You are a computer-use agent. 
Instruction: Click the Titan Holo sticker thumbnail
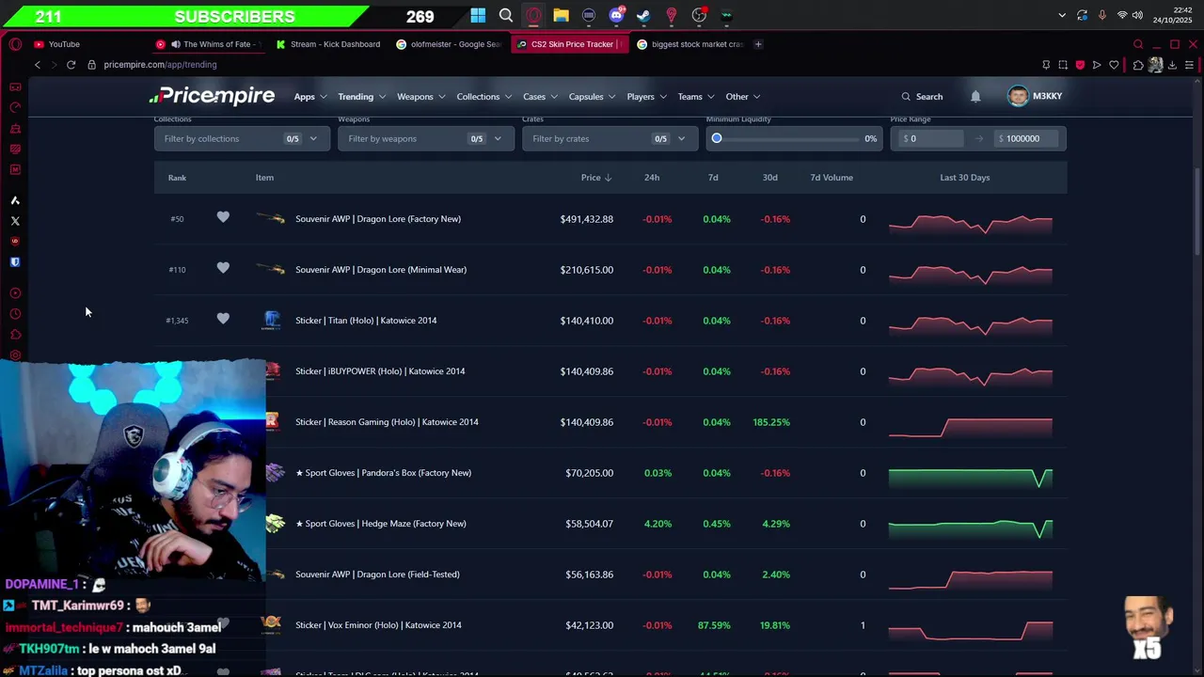[x=272, y=321]
